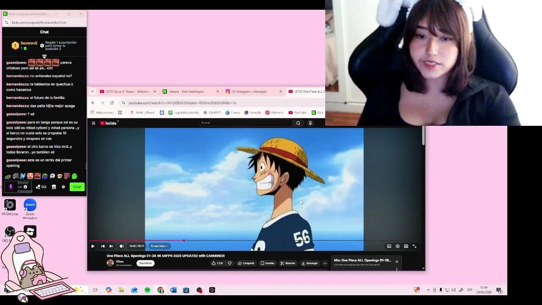Start voice search with microphone icon

(310, 123)
